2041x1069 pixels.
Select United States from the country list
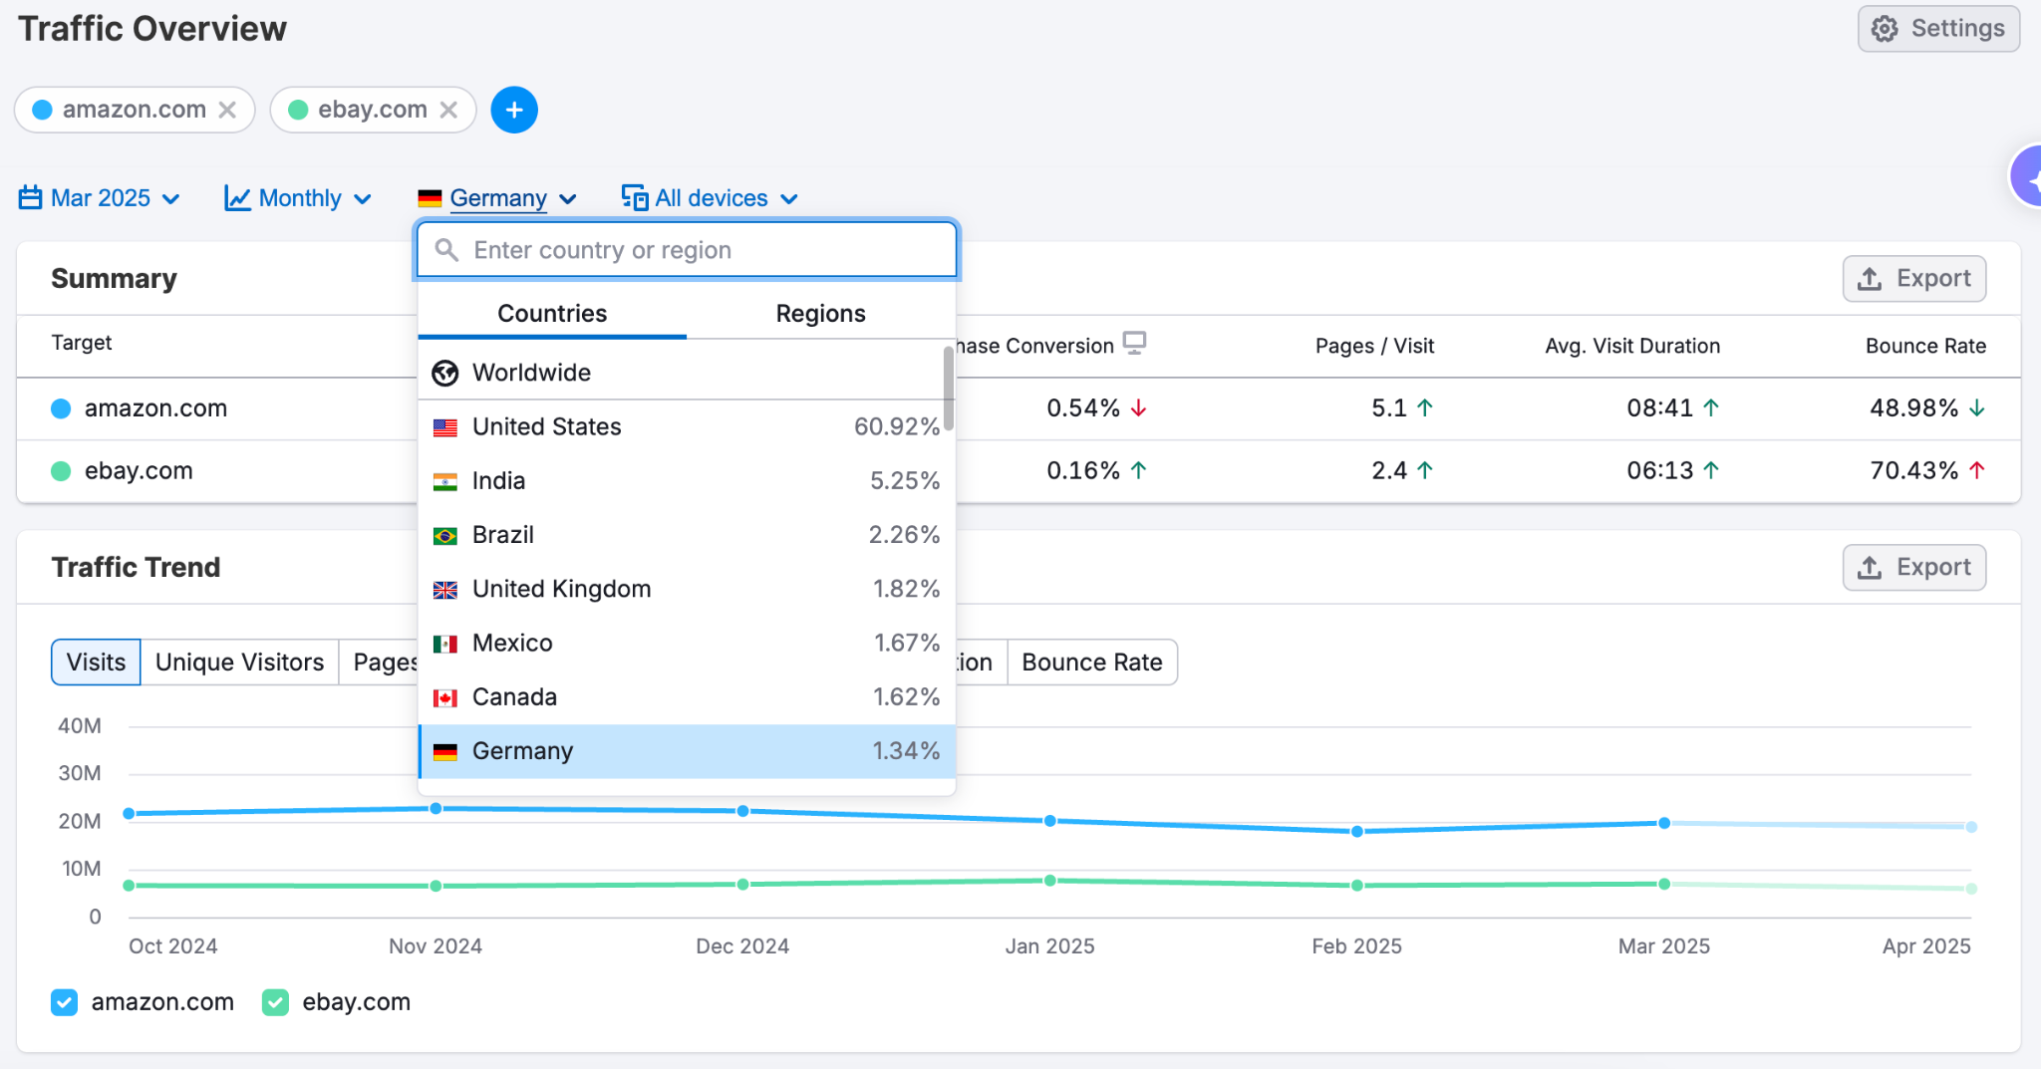pos(546,426)
